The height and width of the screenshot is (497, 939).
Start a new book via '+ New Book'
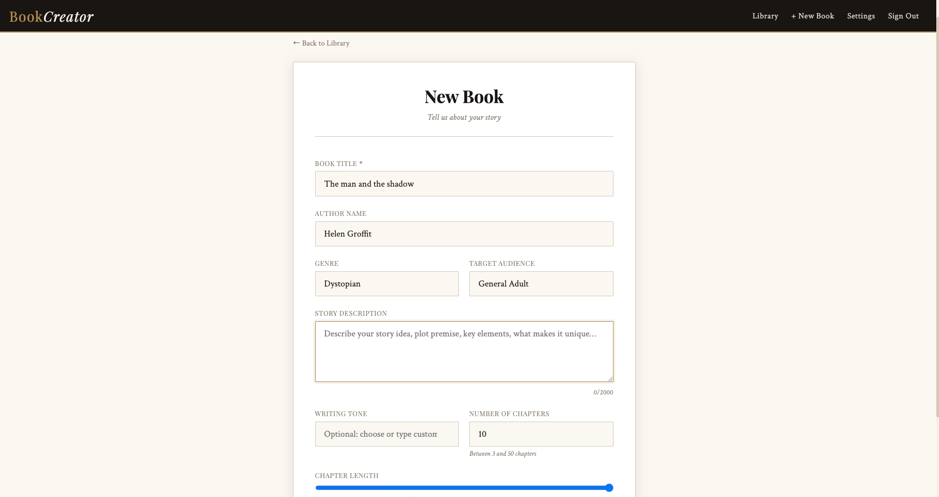(812, 16)
